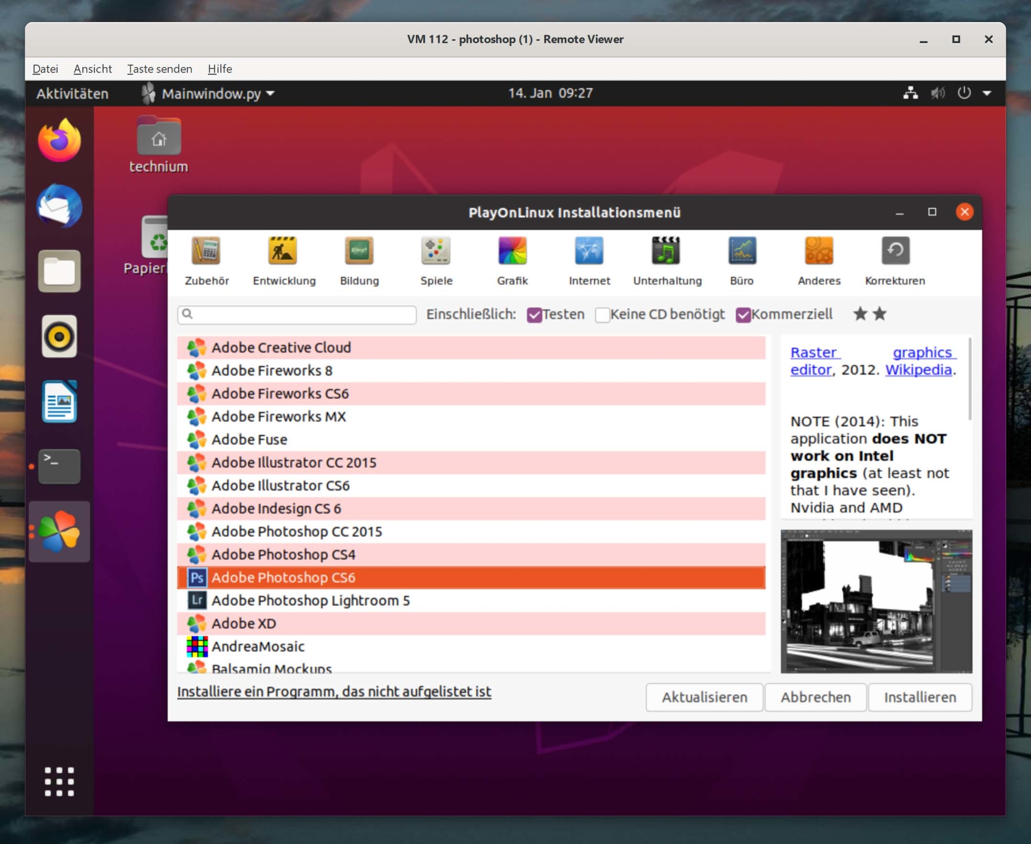
Task: Open the Mainwindow.py app menu
Action: (213, 93)
